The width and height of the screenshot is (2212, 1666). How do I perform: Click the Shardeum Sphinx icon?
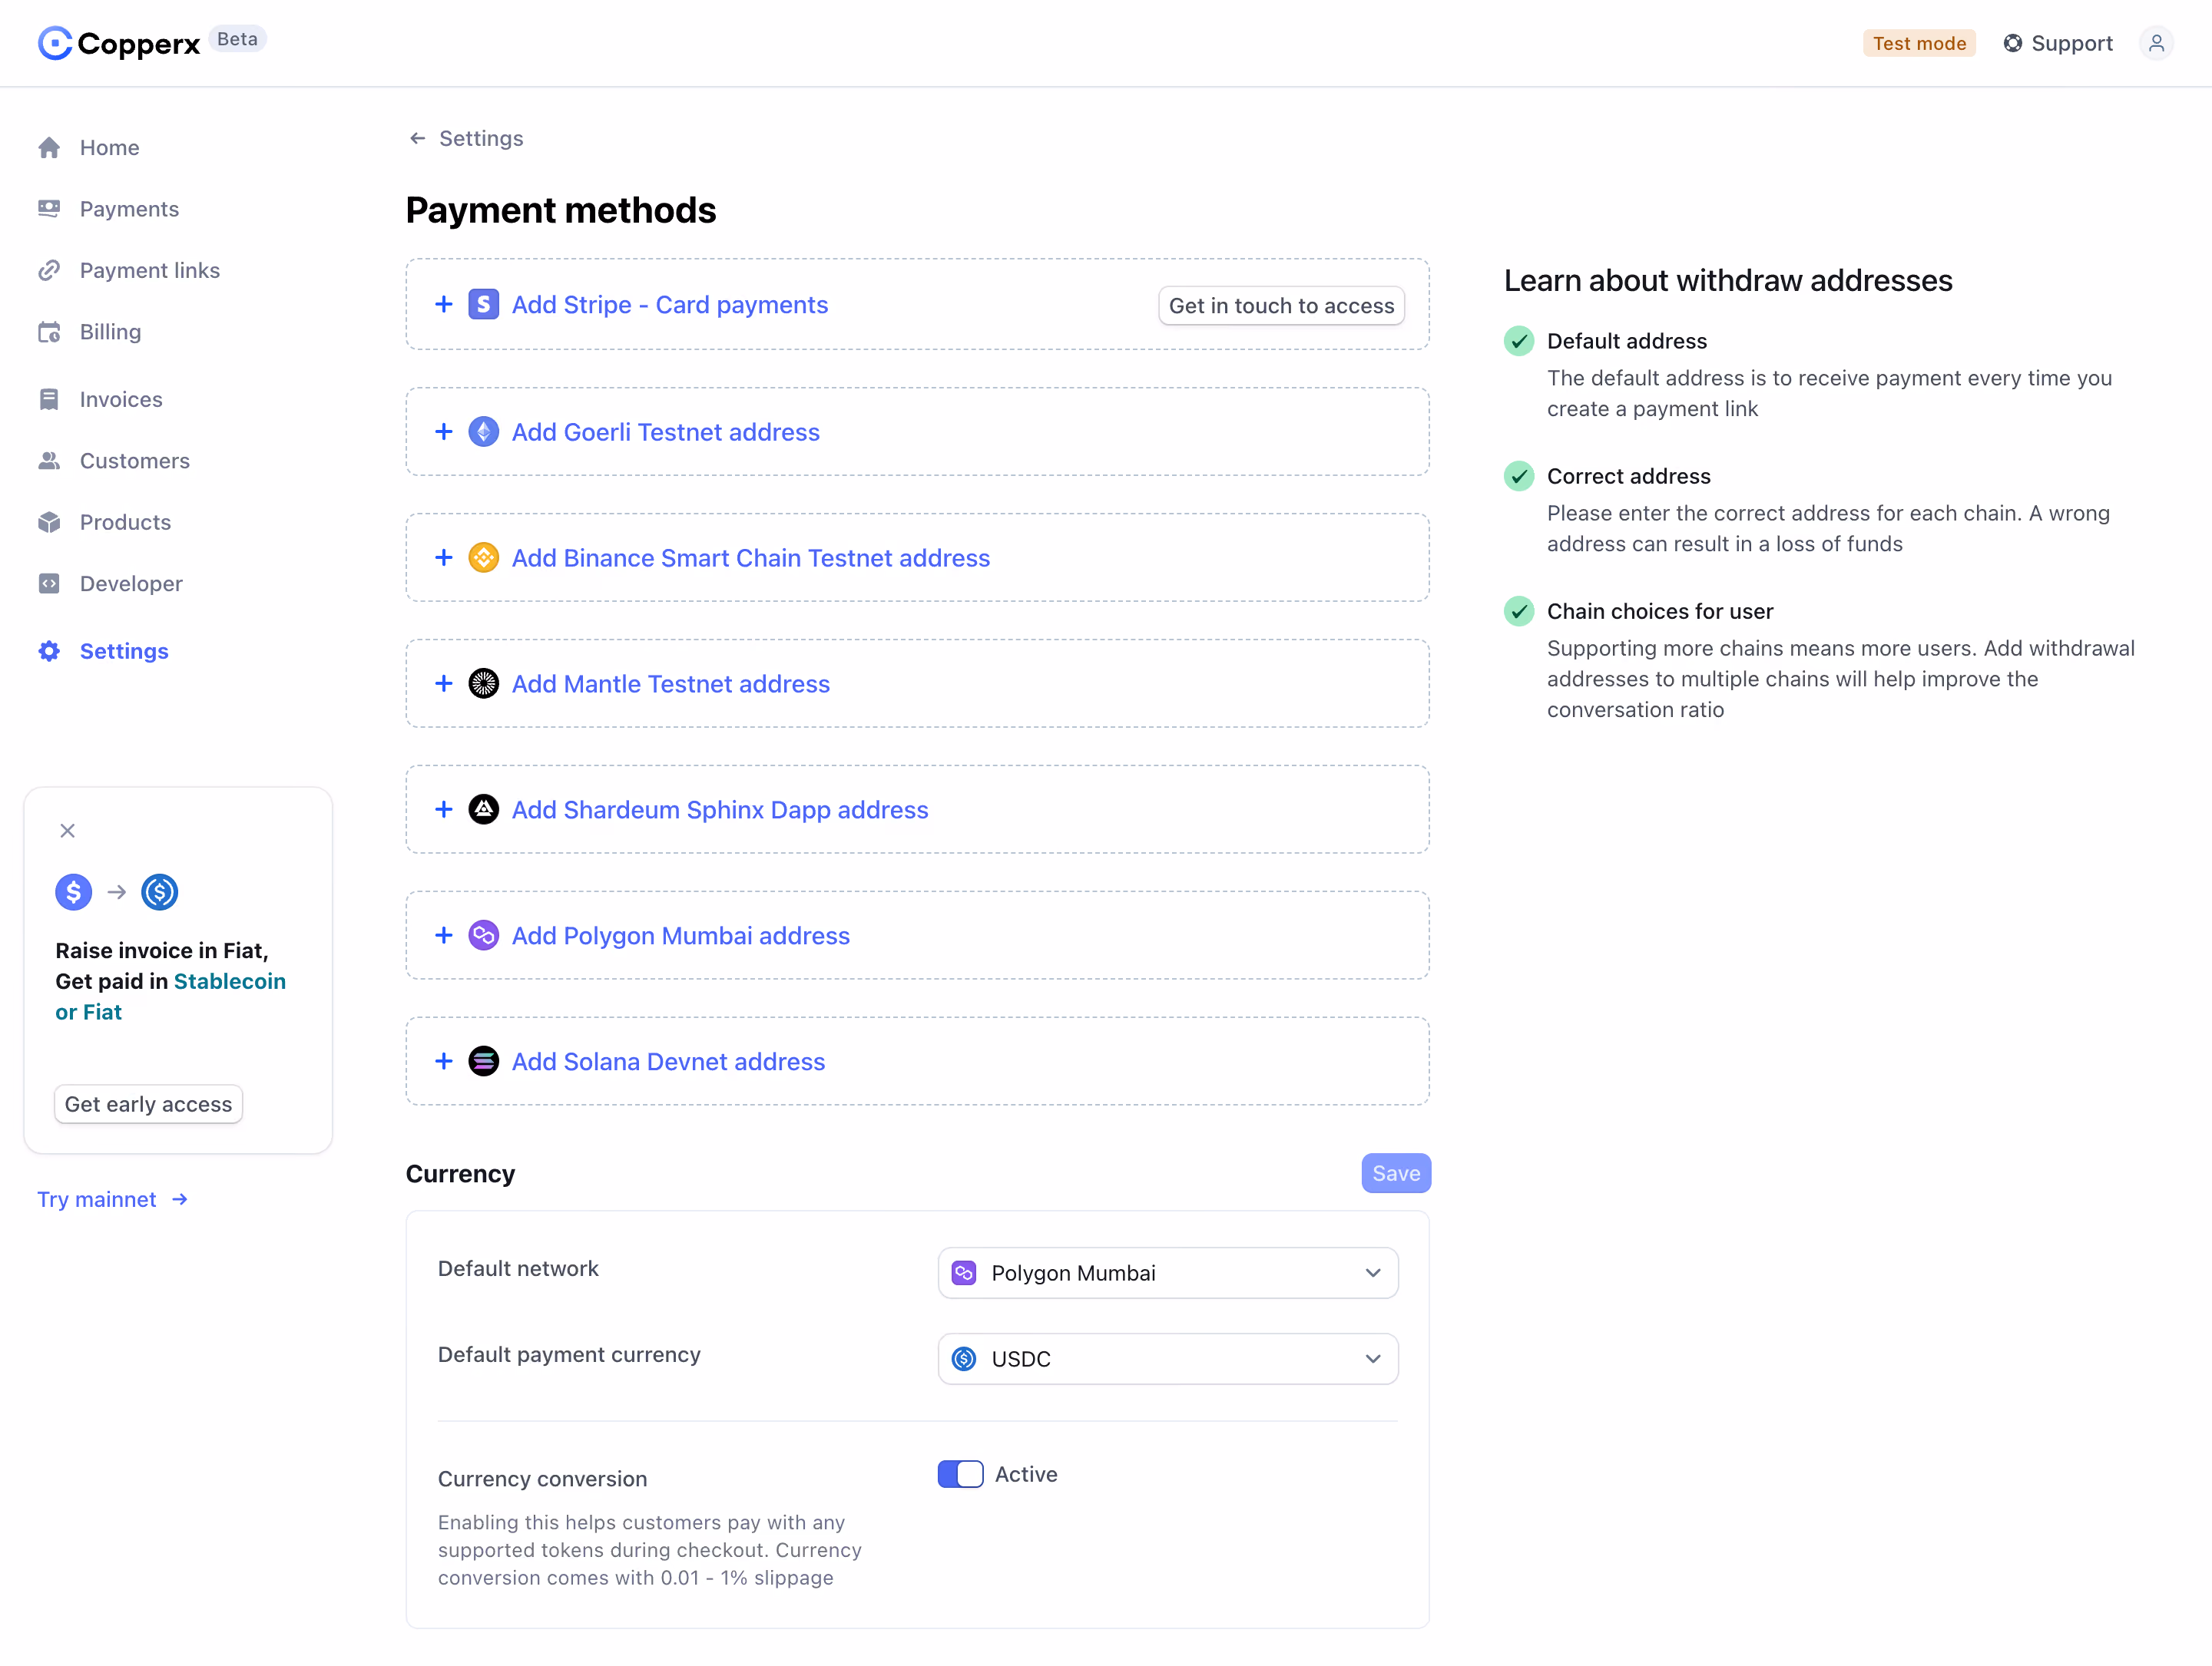coord(484,809)
